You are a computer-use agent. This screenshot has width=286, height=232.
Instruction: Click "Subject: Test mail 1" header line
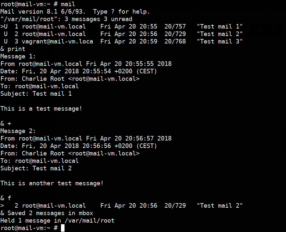[x=36, y=94]
